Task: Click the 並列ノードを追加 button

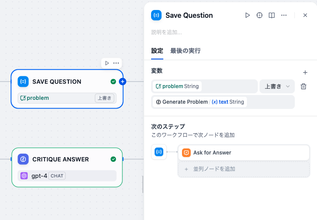Action: click(243, 169)
